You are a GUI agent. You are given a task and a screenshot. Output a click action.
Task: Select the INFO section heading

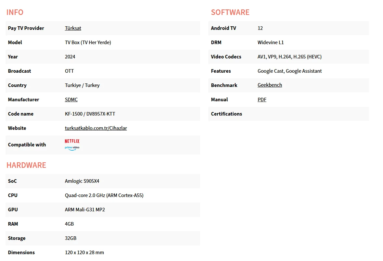tap(15, 12)
